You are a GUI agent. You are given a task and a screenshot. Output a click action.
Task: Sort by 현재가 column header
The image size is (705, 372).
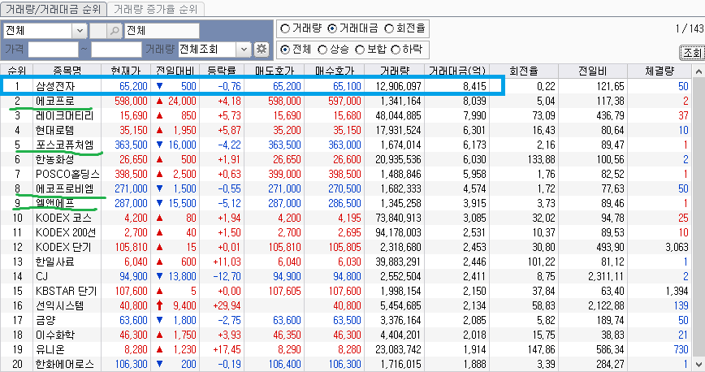[x=126, y=71]
